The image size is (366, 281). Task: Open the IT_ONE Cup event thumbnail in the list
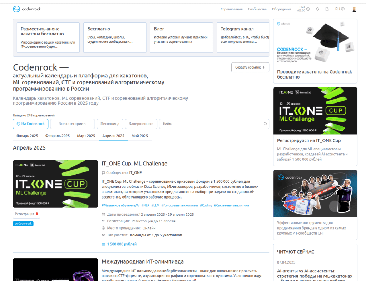pyautogui.click(x=55, y=184)
